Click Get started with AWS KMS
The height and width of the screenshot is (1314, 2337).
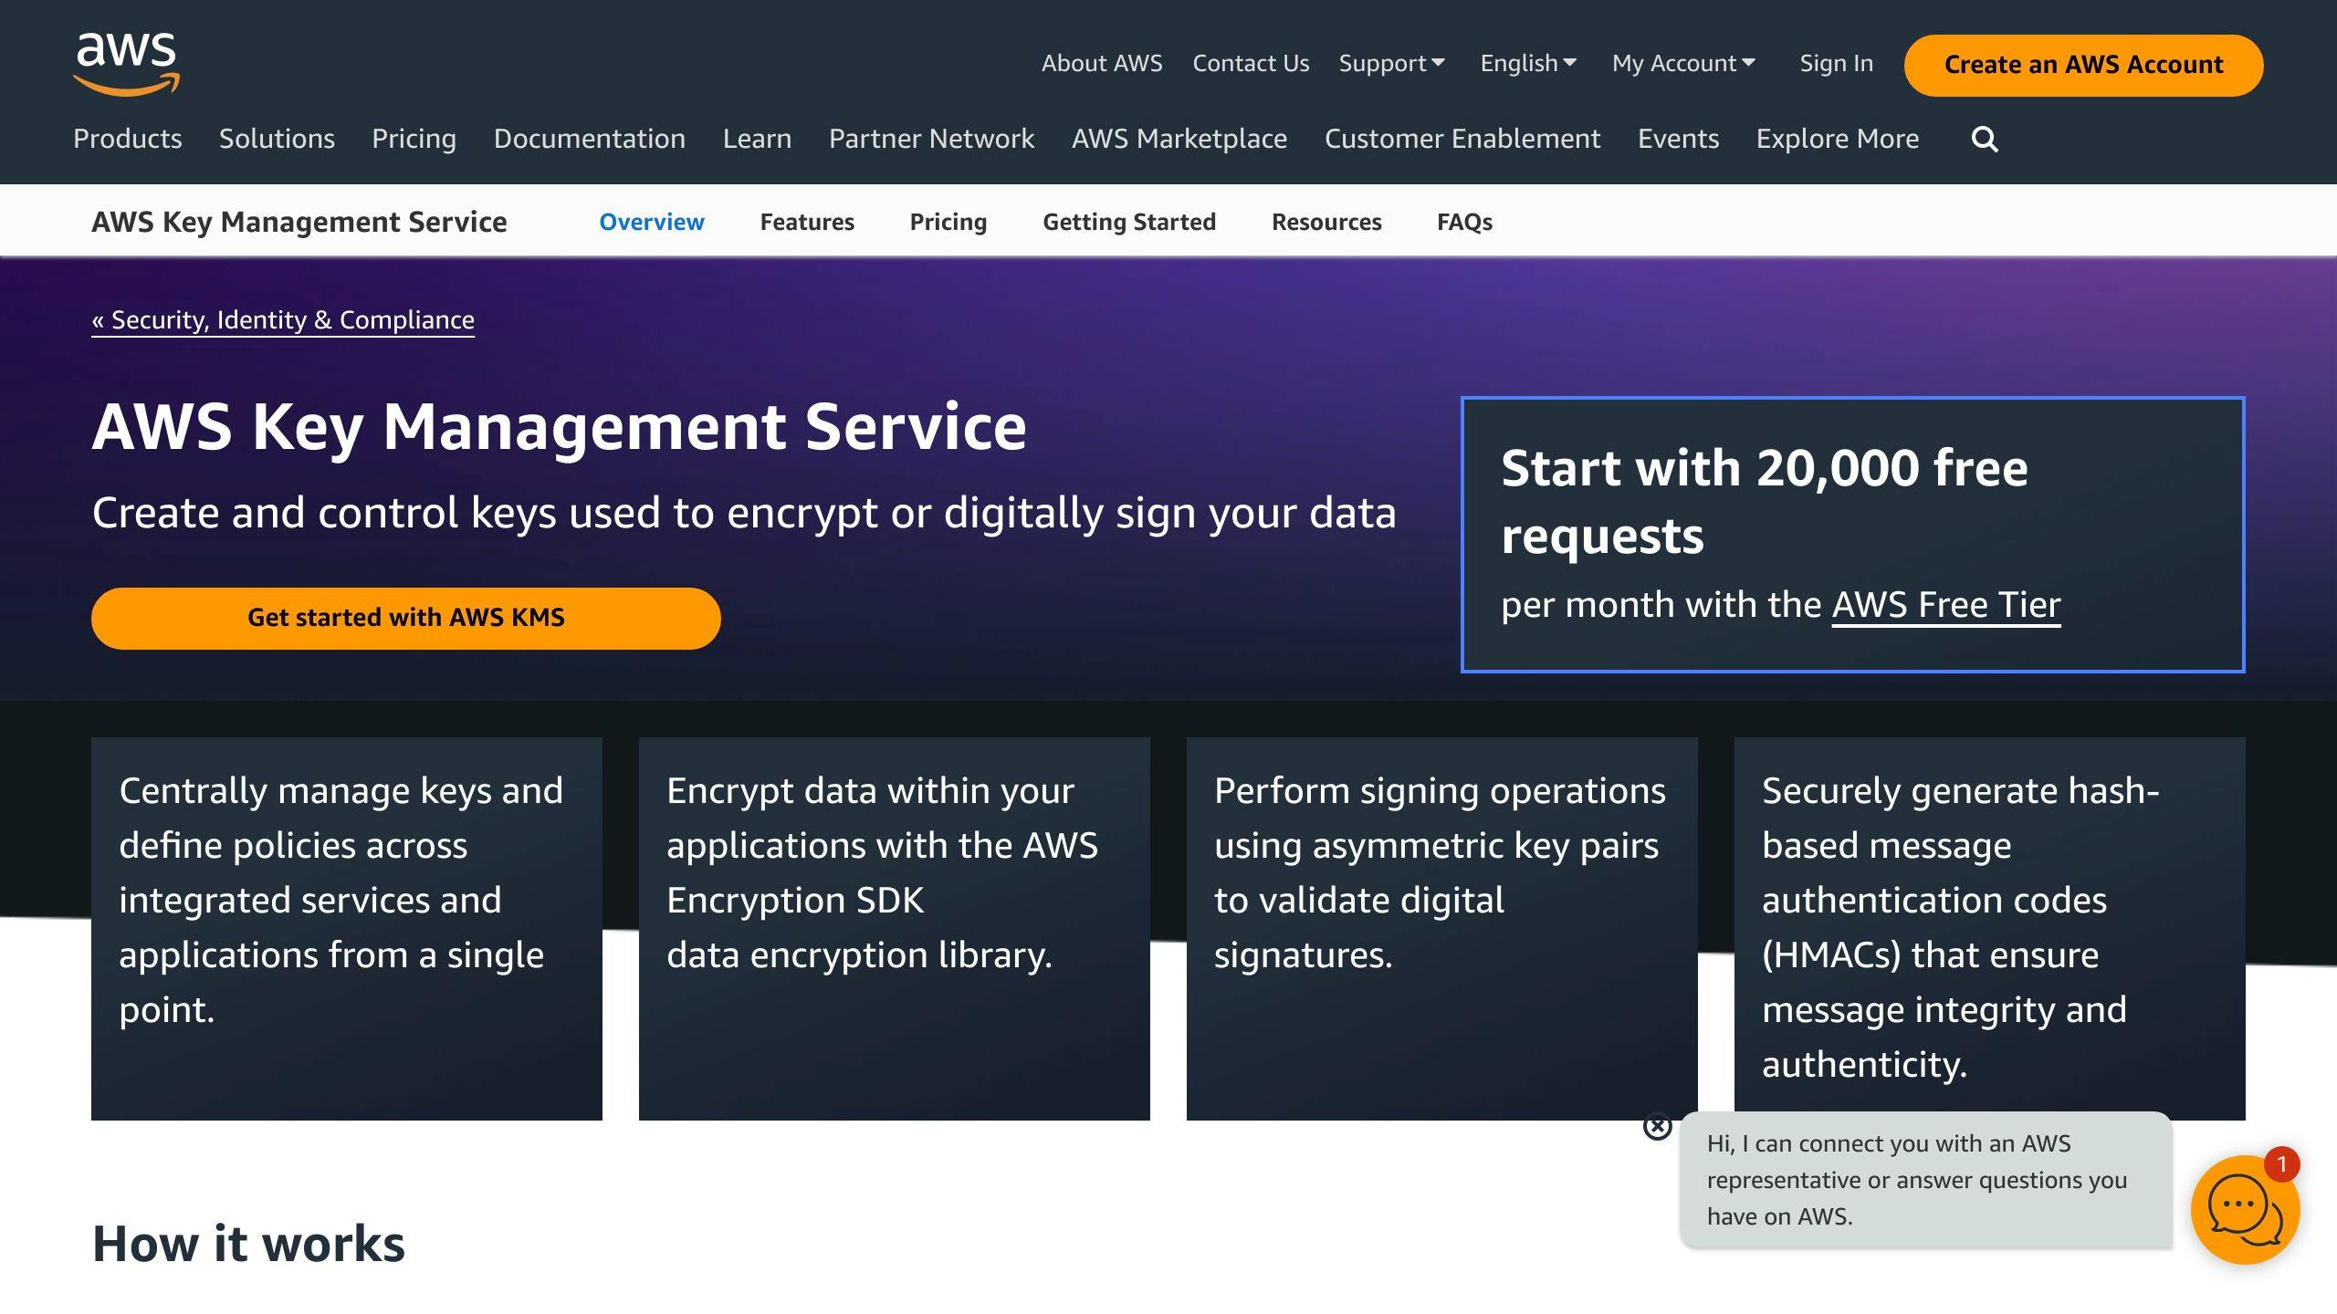pyautogui.click(x=406, y=618)
